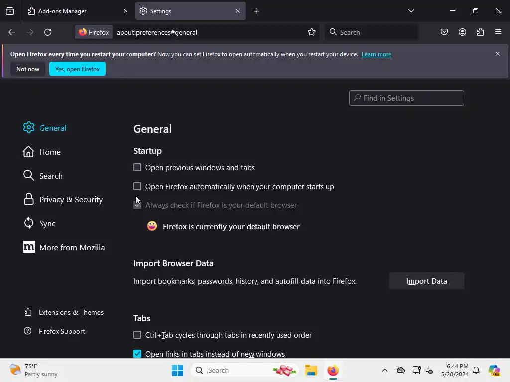510x382 pixels.
Task: Open a new tab with plus button
Action: coord(256,11)
